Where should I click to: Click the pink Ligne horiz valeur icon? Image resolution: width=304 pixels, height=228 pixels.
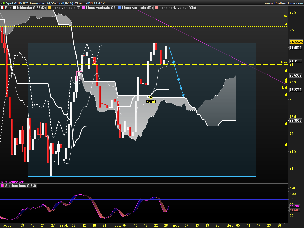point(156,8)
